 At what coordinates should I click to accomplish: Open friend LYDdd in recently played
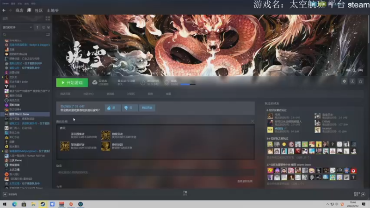pyautogui.click(x=317, y=122)
